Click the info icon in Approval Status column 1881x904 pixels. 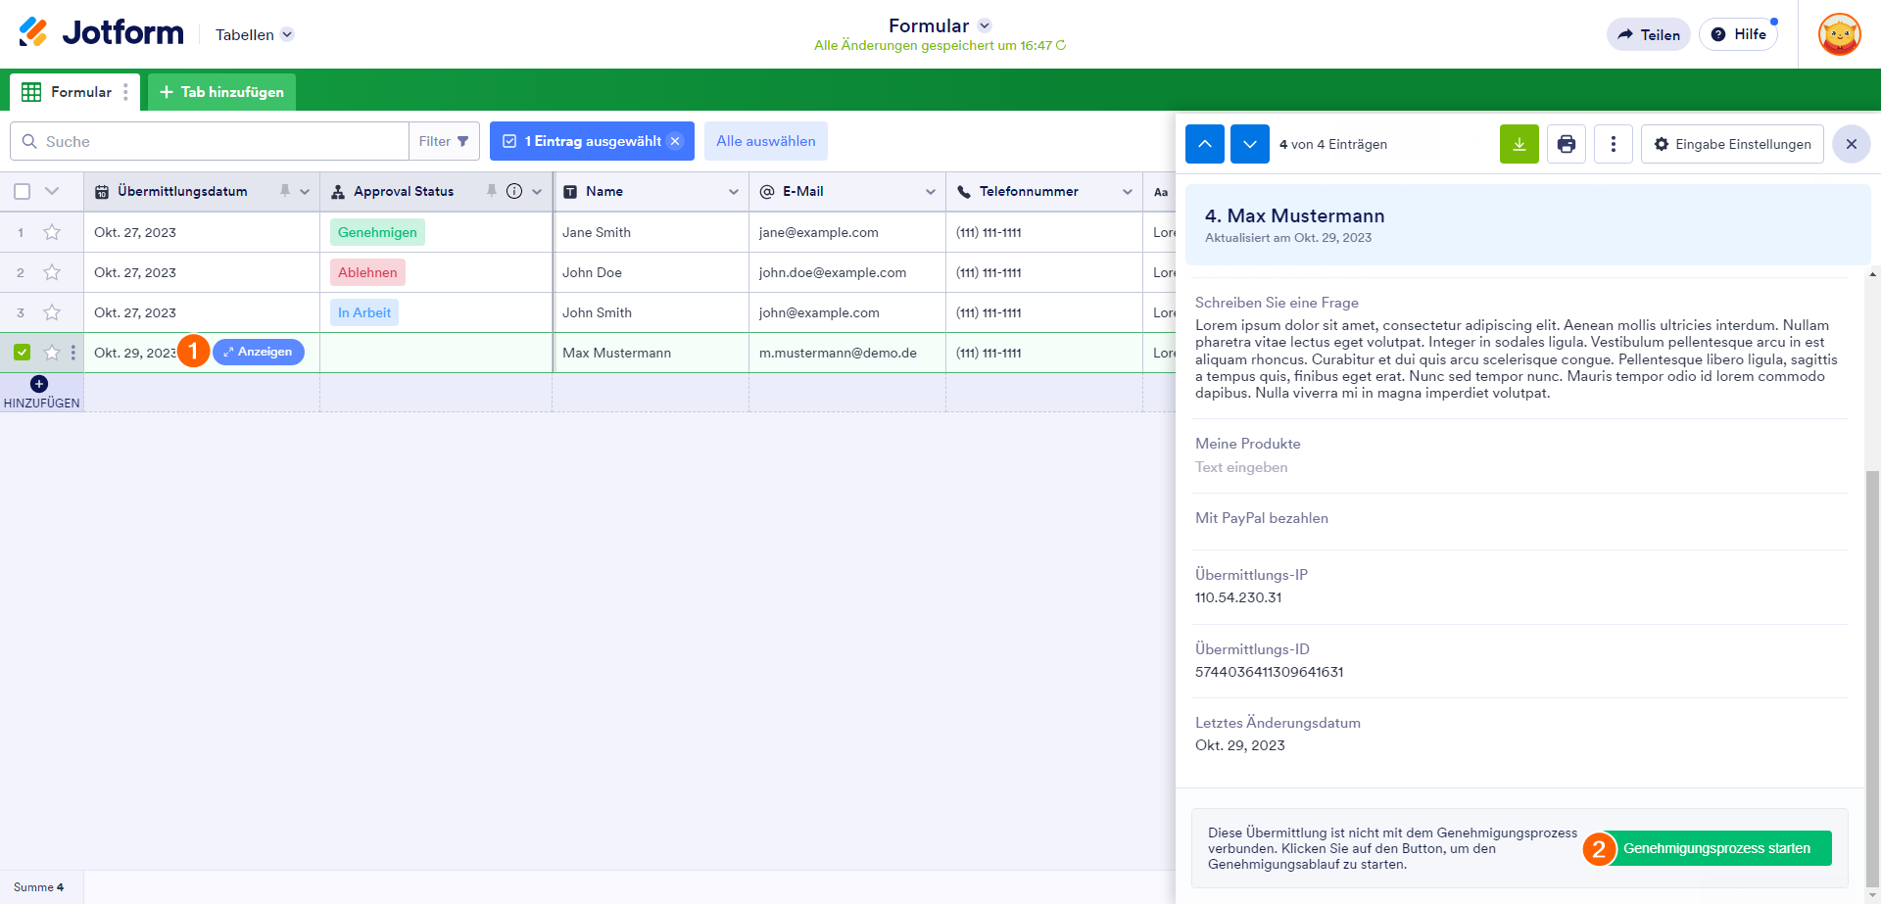pyautogui.click(x=514, y=191)
